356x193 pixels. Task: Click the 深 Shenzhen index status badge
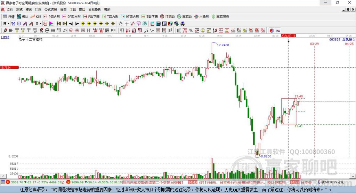click(68, 182)
